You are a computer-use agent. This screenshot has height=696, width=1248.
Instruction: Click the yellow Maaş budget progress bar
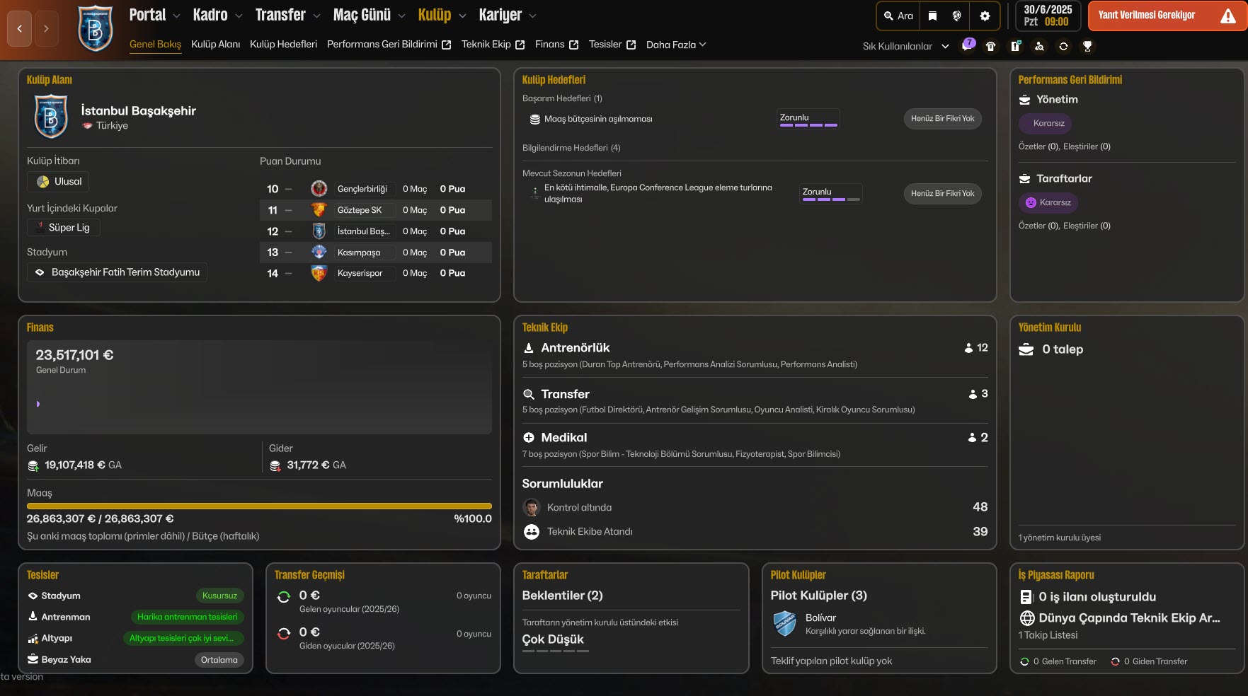click(259, 506)
